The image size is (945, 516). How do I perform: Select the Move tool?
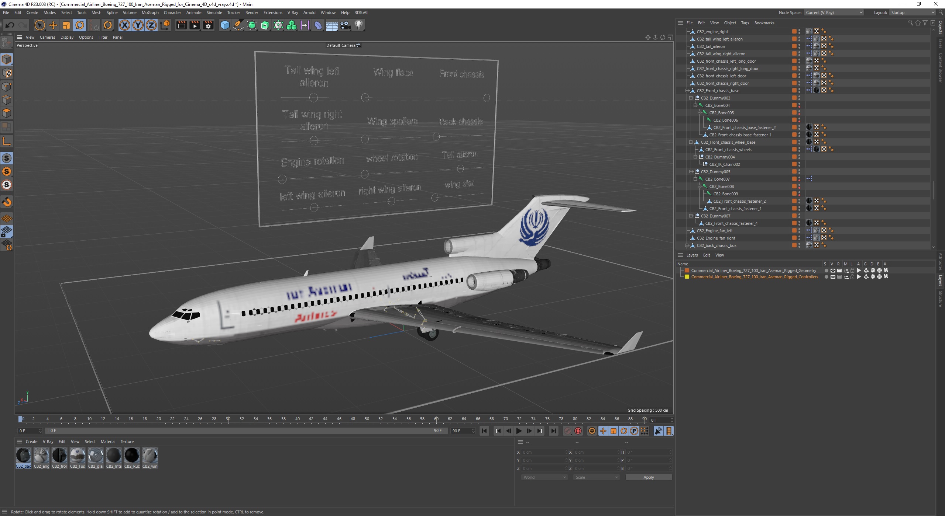point(53,25)
